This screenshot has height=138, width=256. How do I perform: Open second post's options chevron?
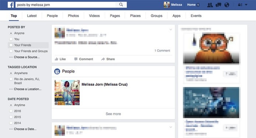point(171,127)
